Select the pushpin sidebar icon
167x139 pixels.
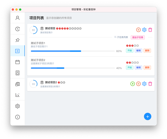point(18,40)
